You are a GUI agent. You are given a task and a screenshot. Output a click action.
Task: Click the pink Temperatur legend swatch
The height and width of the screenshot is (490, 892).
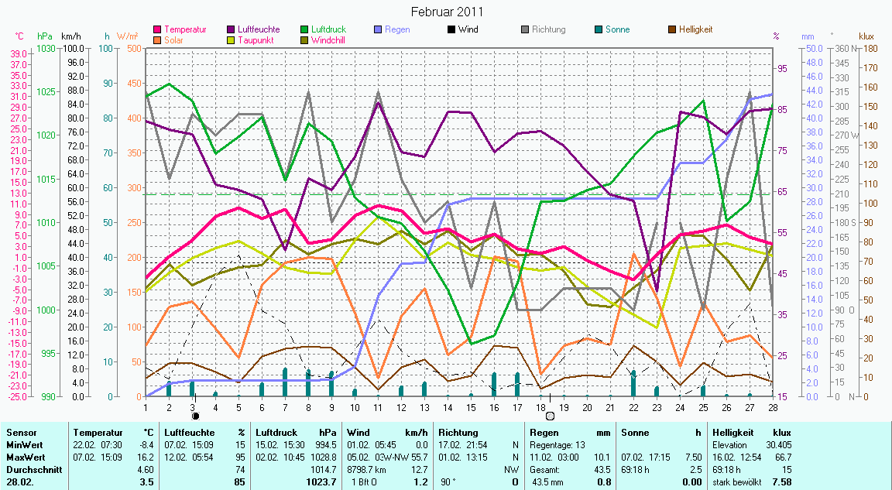click(159, 29)
